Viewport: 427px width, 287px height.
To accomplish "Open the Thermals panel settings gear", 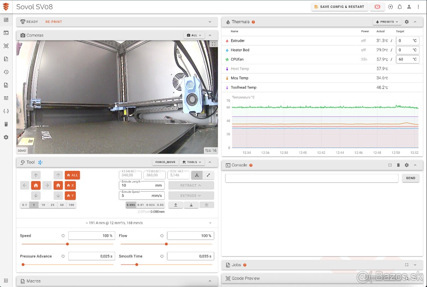I will pyautogui.click(x=407, y=22).
